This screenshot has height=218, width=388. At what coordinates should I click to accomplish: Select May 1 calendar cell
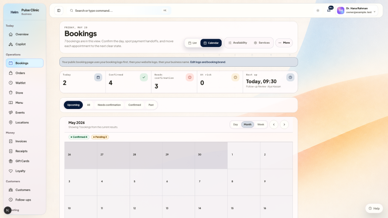(x=244, y=156)
